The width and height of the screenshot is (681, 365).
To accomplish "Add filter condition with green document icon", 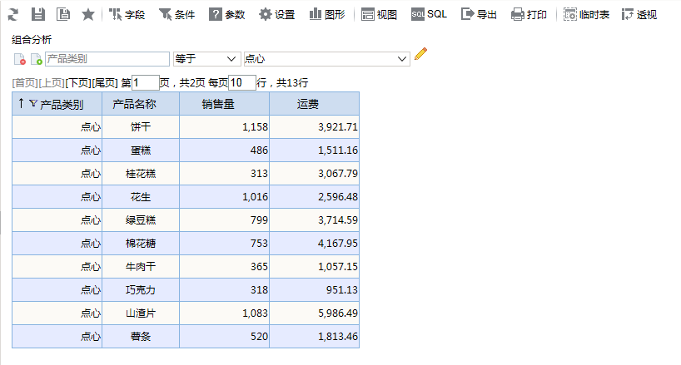I will point(36,59).
